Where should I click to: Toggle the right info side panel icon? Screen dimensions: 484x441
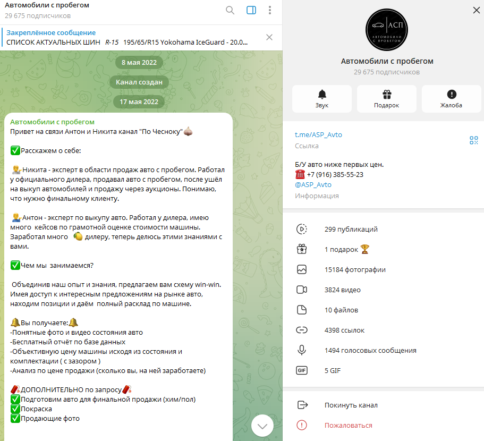pos(251,10)
